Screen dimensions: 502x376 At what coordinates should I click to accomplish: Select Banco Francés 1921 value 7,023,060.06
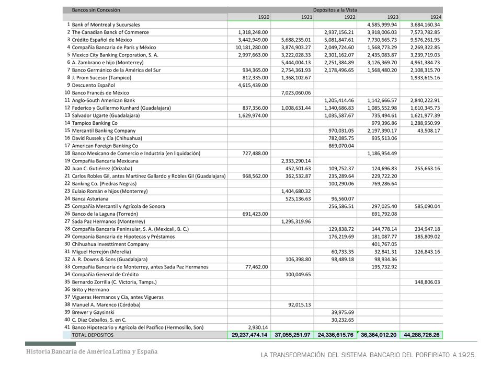(296, 93)
